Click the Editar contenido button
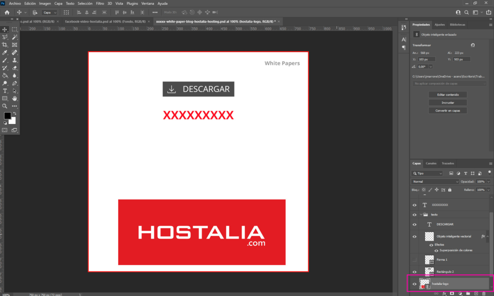 tap(448, 94)
